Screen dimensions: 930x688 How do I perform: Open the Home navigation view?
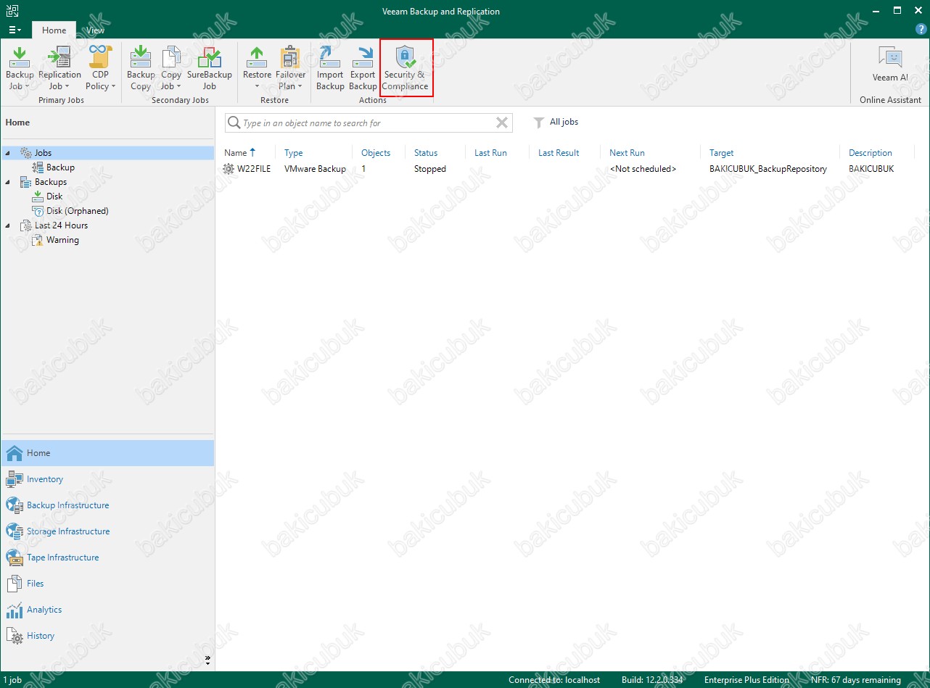click(107, 453)
